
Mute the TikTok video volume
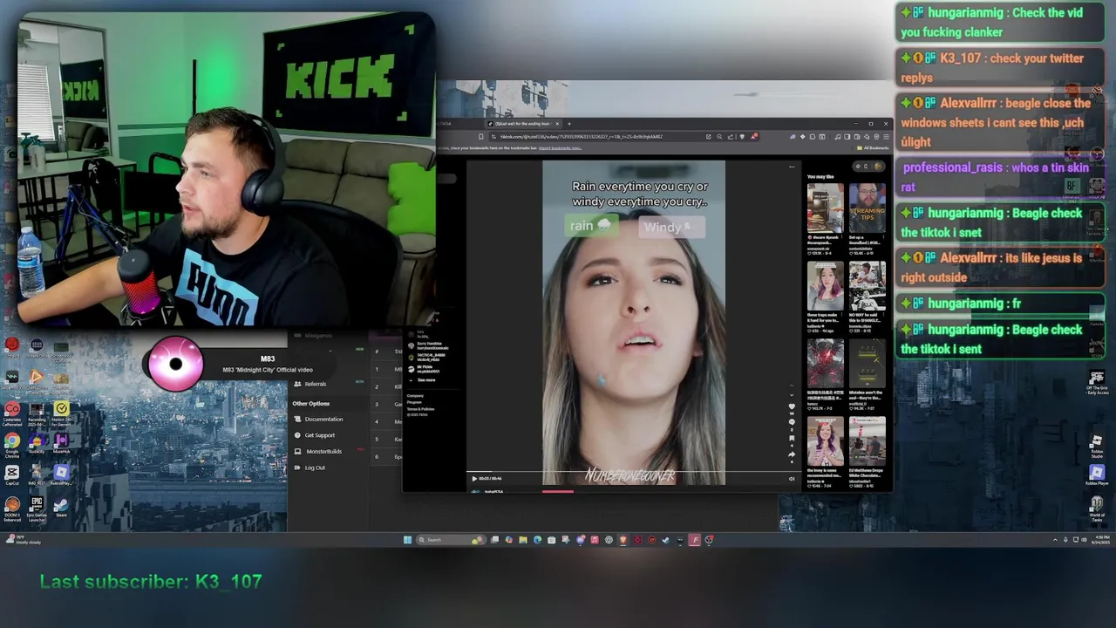tap(792, 478)
